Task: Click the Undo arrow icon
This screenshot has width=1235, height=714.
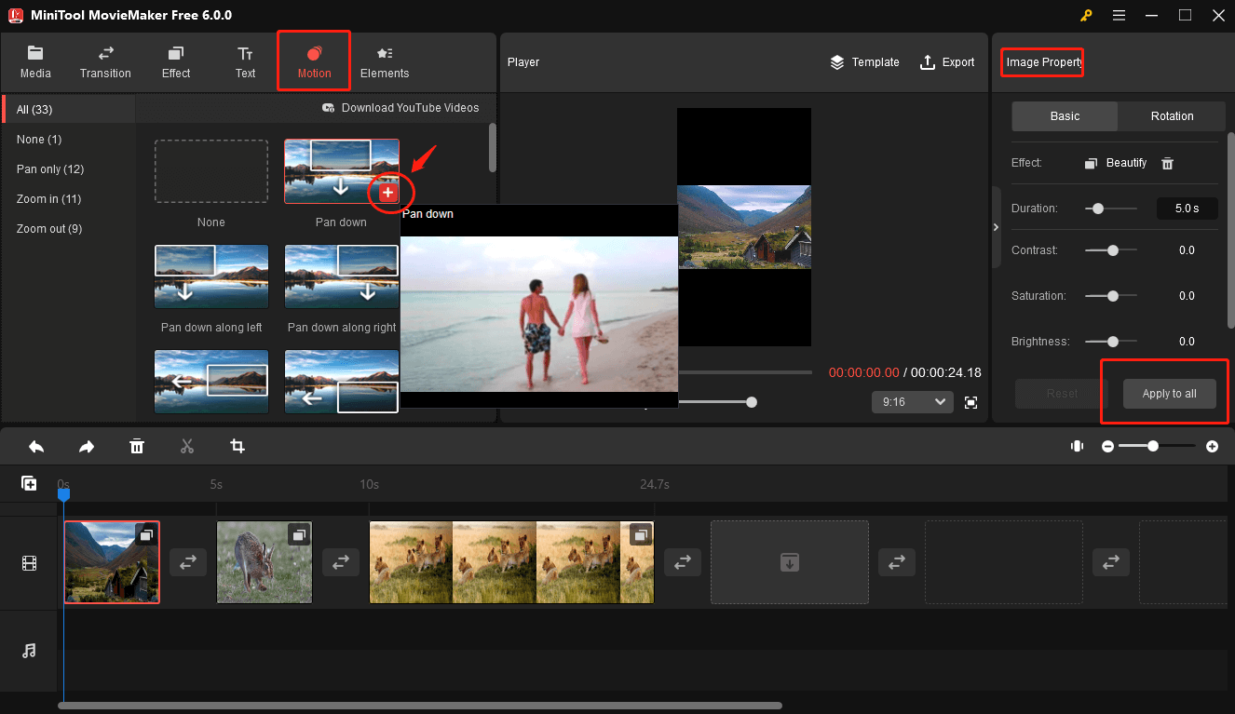Action: click(x=36, y=447)
